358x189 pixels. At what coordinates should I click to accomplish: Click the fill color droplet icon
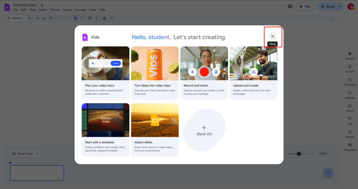coord(104,18)
